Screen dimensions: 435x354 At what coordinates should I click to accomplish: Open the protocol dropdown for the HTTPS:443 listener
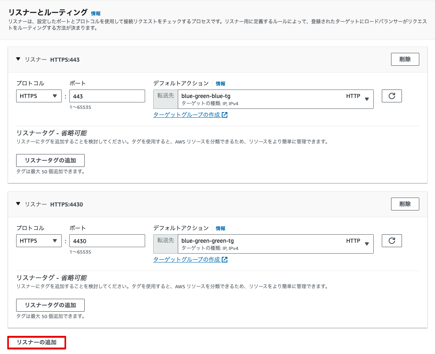[x=38, y=96]
